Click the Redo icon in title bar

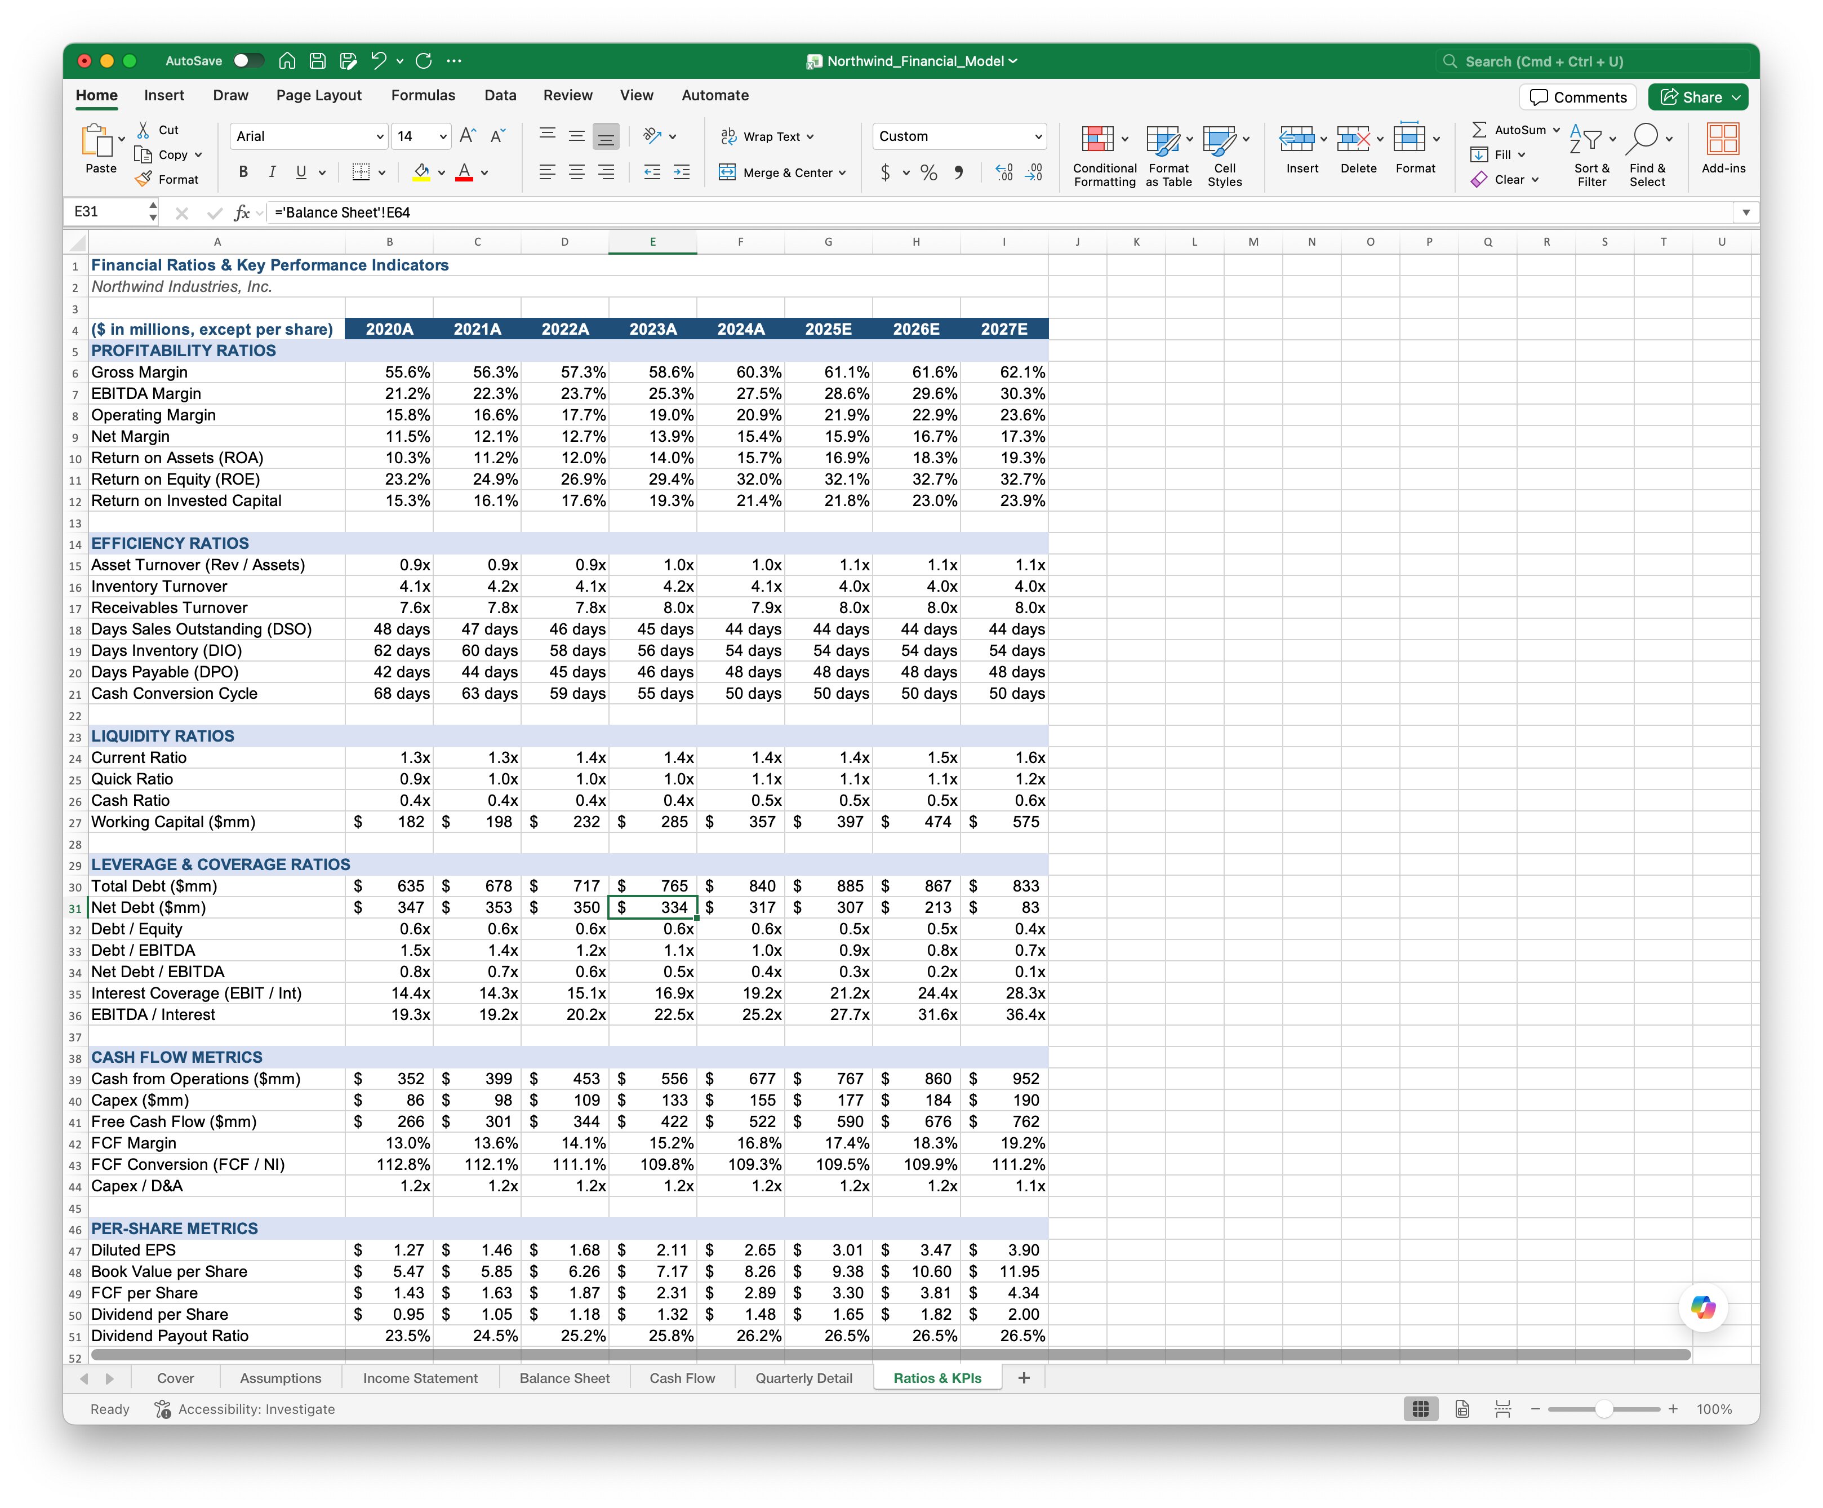(x=424, y=61)
